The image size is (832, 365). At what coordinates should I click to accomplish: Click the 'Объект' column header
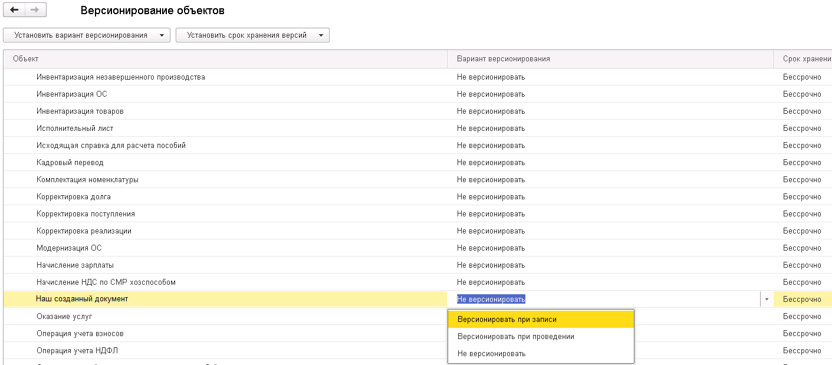click(26, 59)
